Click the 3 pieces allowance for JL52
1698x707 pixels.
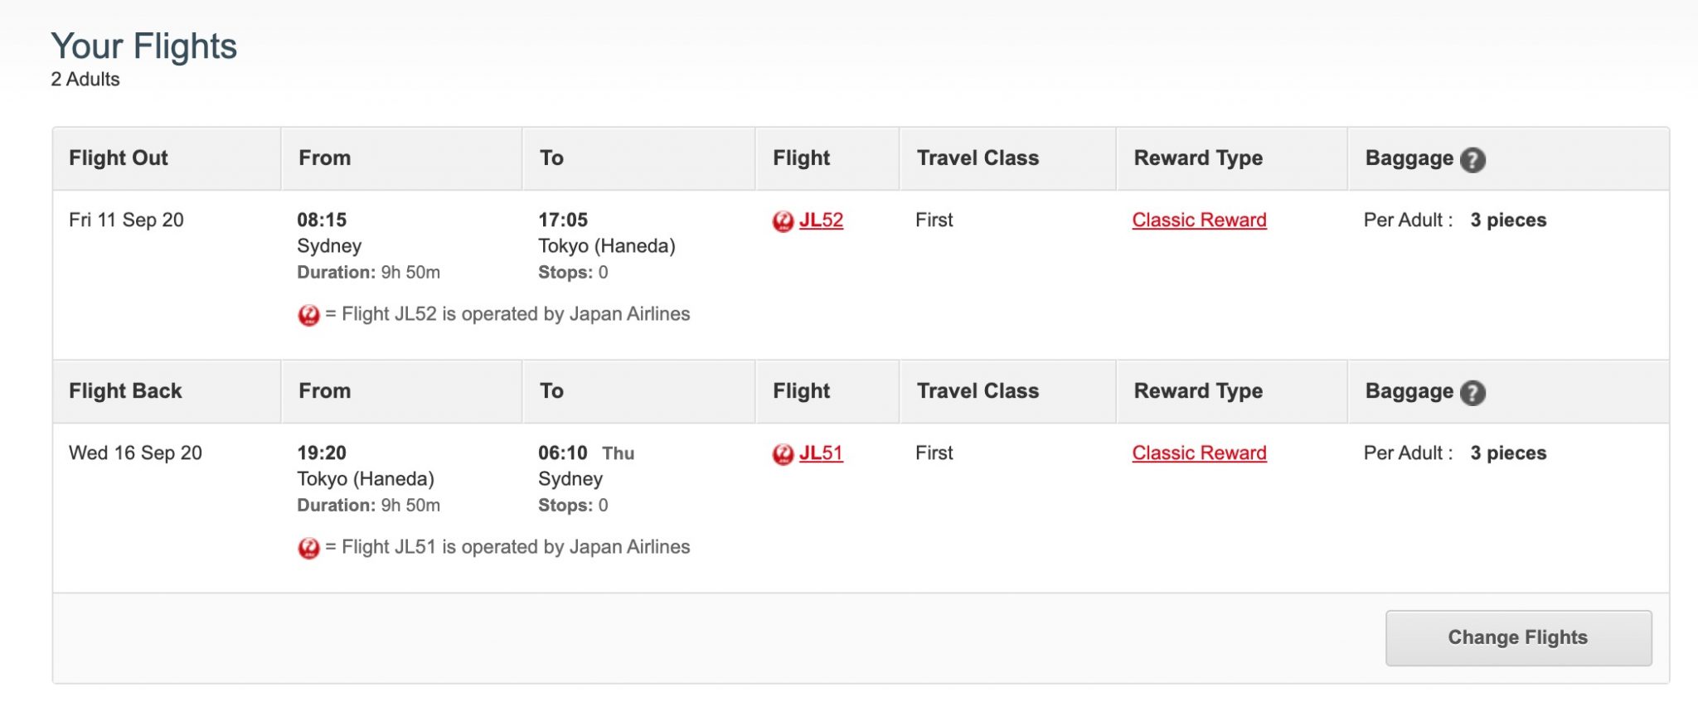tap(1508, 220)
